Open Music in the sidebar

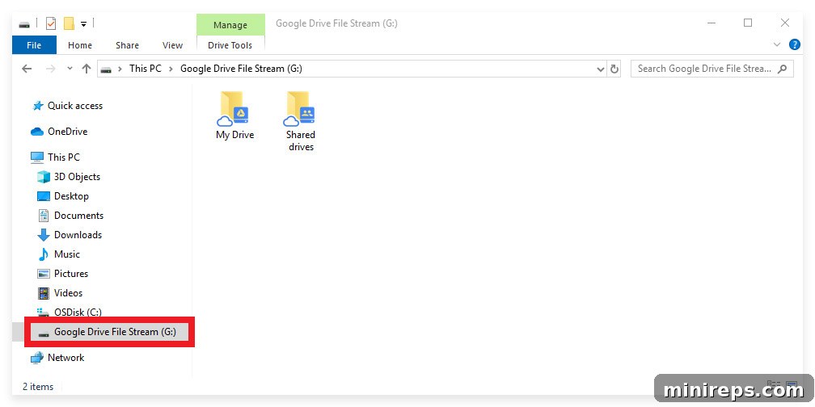tap(59, 254)
